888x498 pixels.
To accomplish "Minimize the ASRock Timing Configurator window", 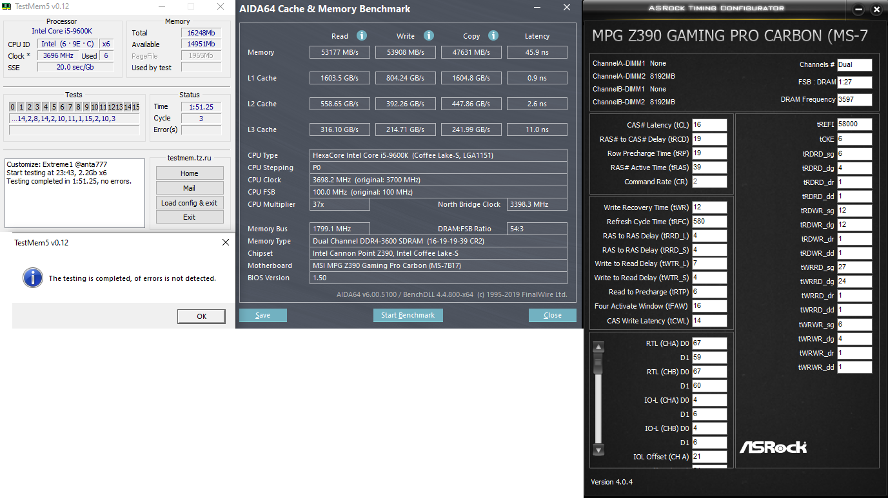I will click(858, 10).
